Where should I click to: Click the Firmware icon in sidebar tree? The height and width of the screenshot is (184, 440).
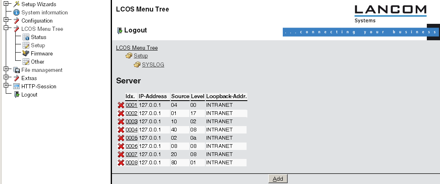(26, 53)
